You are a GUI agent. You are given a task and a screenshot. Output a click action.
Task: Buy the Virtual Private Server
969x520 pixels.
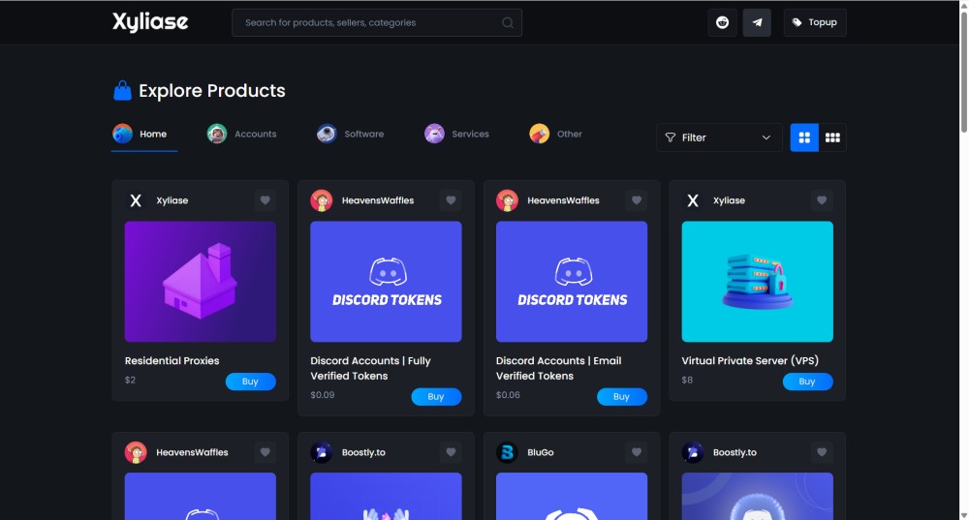coord(807,382)
